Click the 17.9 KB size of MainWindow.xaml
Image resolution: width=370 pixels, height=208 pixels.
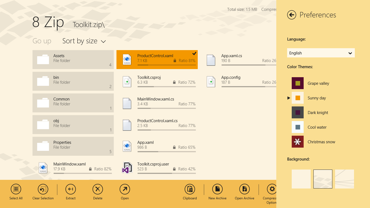click(59, 169)
